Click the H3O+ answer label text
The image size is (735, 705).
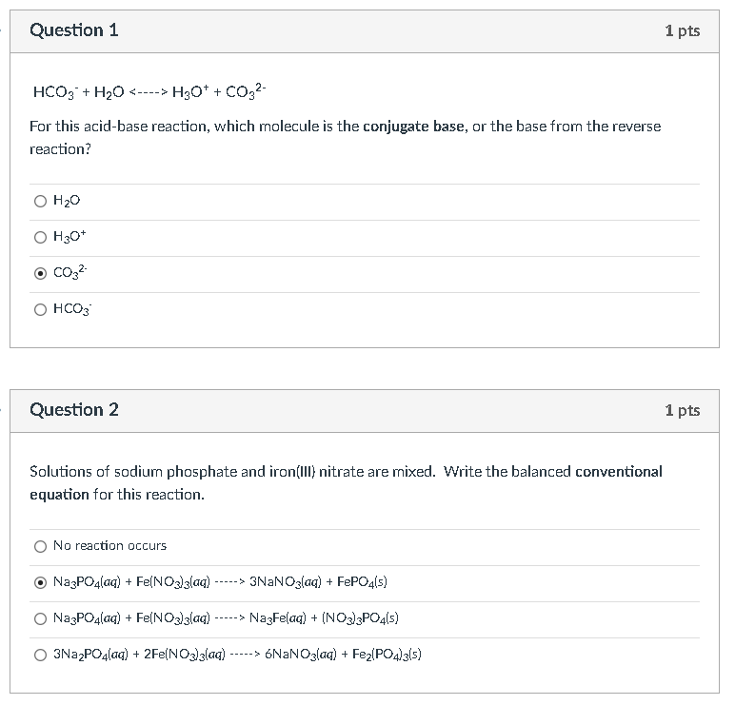click(x=70, y=236)
